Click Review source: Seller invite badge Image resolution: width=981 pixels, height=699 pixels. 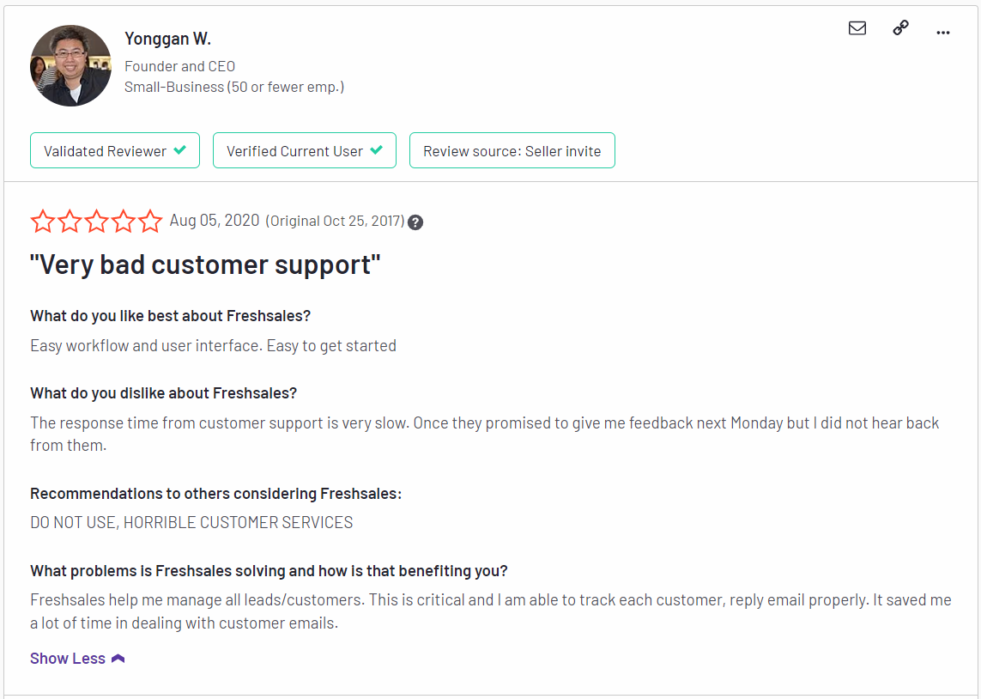(x=512, y=150)
